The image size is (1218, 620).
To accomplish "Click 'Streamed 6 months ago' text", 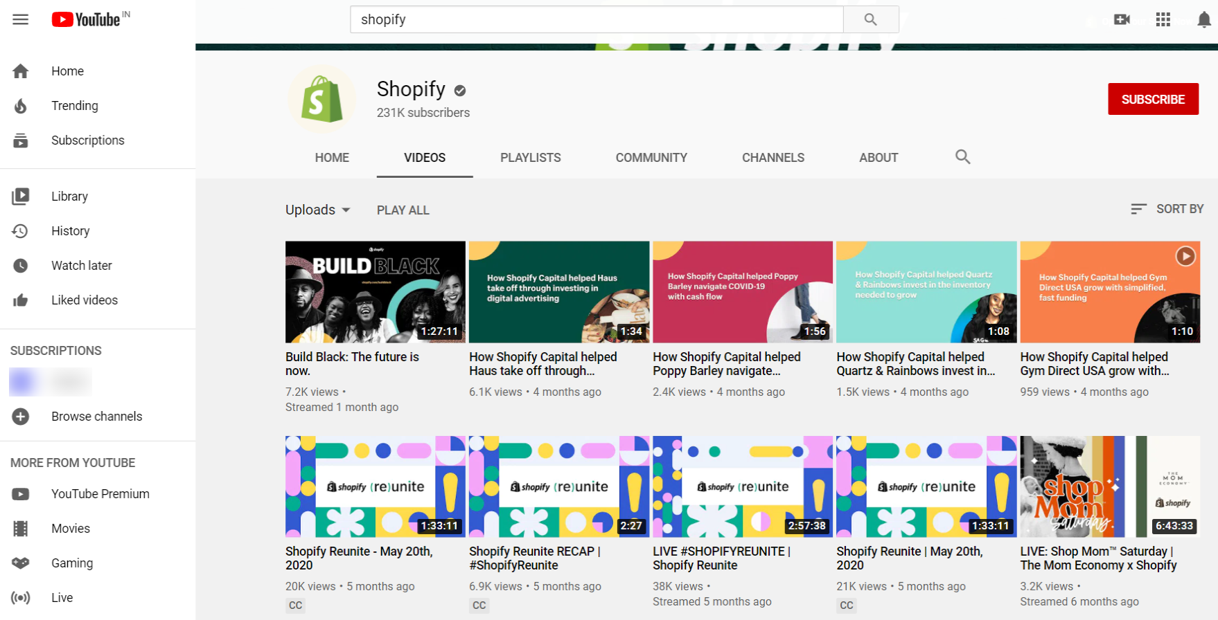I will pyautogui.click(x=1079, y=602).
